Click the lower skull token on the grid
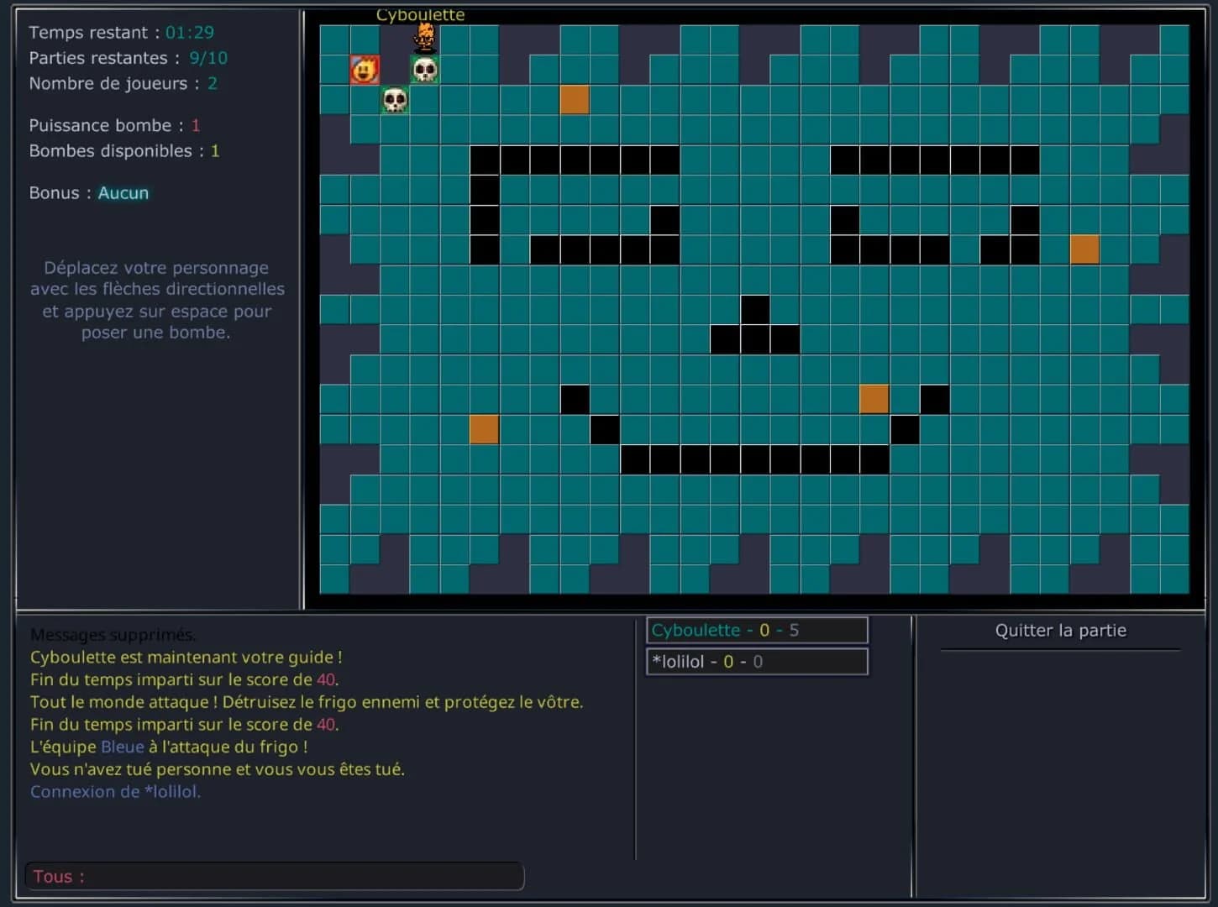The width and height of the screenshot is (1218, 907). (x=394, y=100)
